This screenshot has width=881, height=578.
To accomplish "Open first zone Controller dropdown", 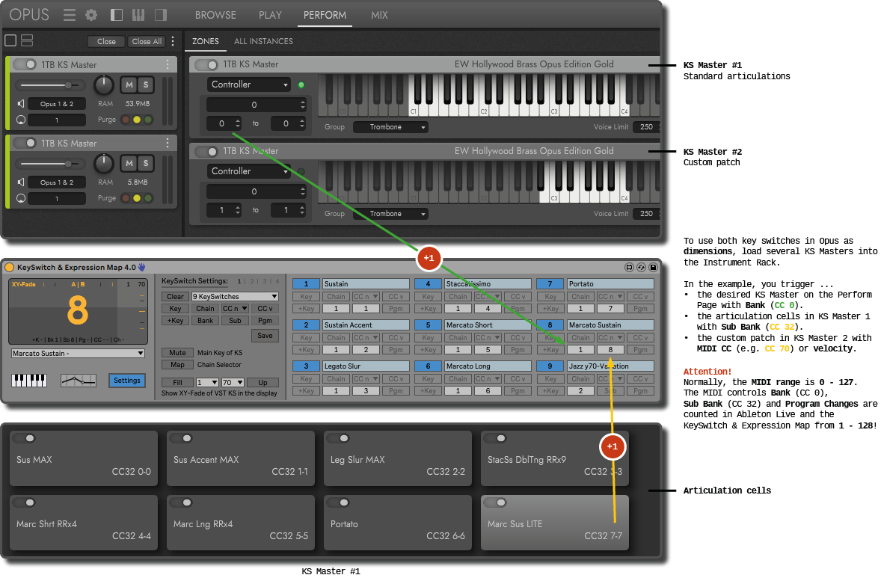I will click(x=248, y=84).
